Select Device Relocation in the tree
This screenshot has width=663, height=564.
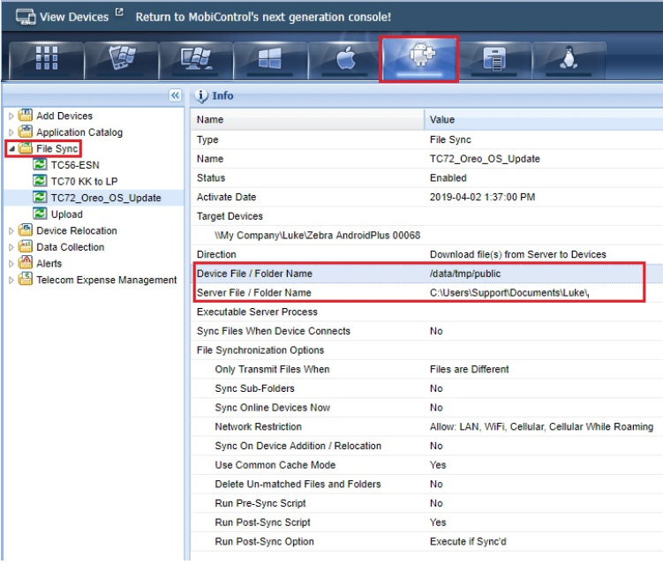[x=77, y=231]
